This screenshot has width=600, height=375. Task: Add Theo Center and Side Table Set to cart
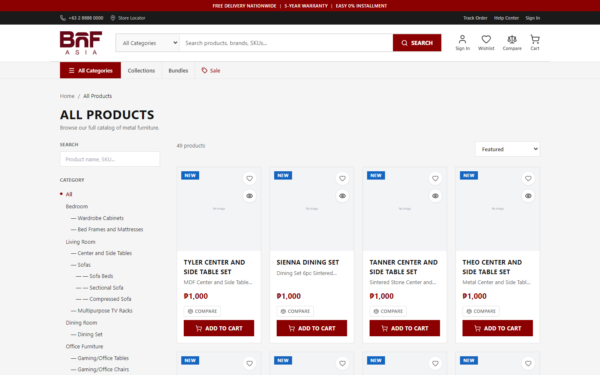point(497,328)
